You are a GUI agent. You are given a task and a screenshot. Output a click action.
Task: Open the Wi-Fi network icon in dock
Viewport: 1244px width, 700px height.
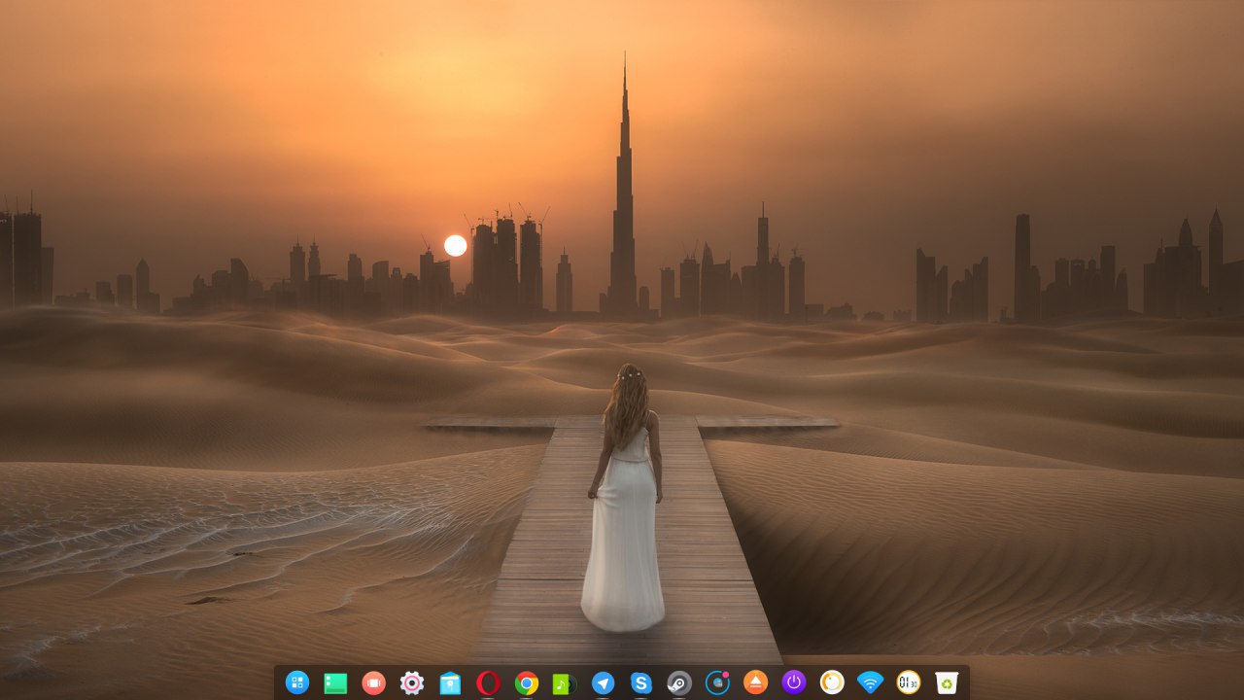(870, 682)
